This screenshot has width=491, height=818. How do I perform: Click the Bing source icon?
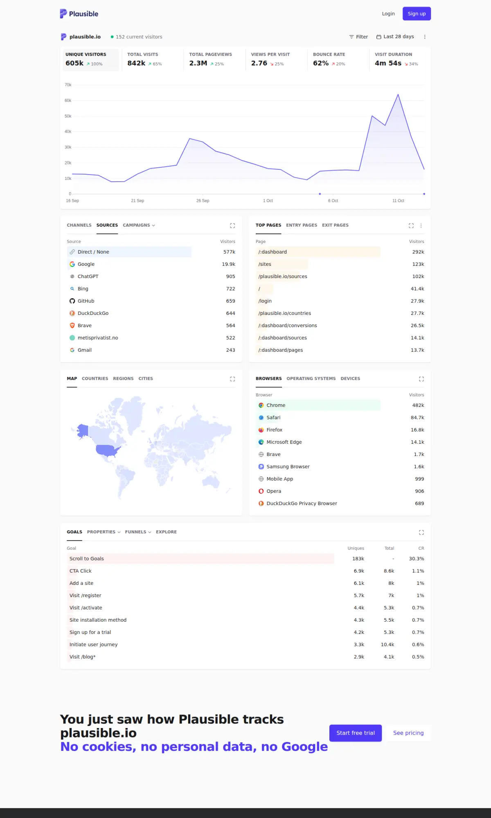72,289
